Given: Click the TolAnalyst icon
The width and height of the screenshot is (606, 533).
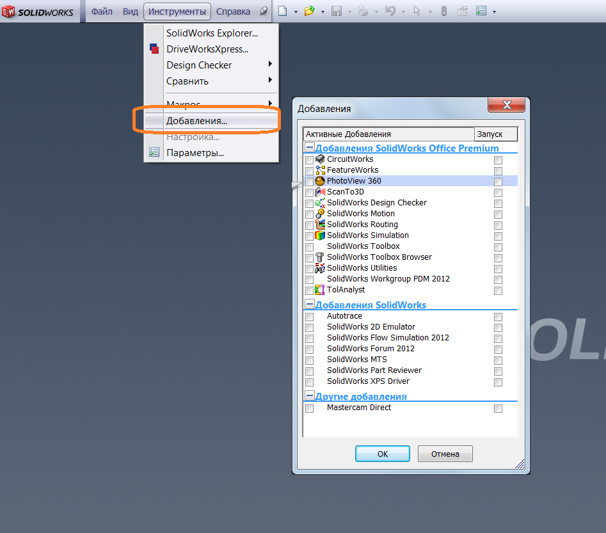Looking at the screenshot, I should pos(320,289).
